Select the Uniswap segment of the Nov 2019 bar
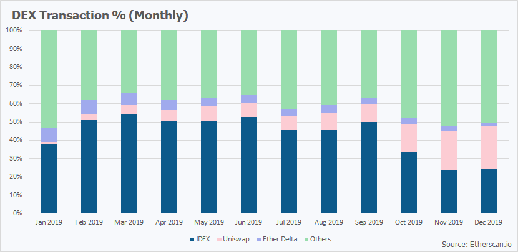The width and height of the screenshot is (518, 252). click(x=448, y=151)
